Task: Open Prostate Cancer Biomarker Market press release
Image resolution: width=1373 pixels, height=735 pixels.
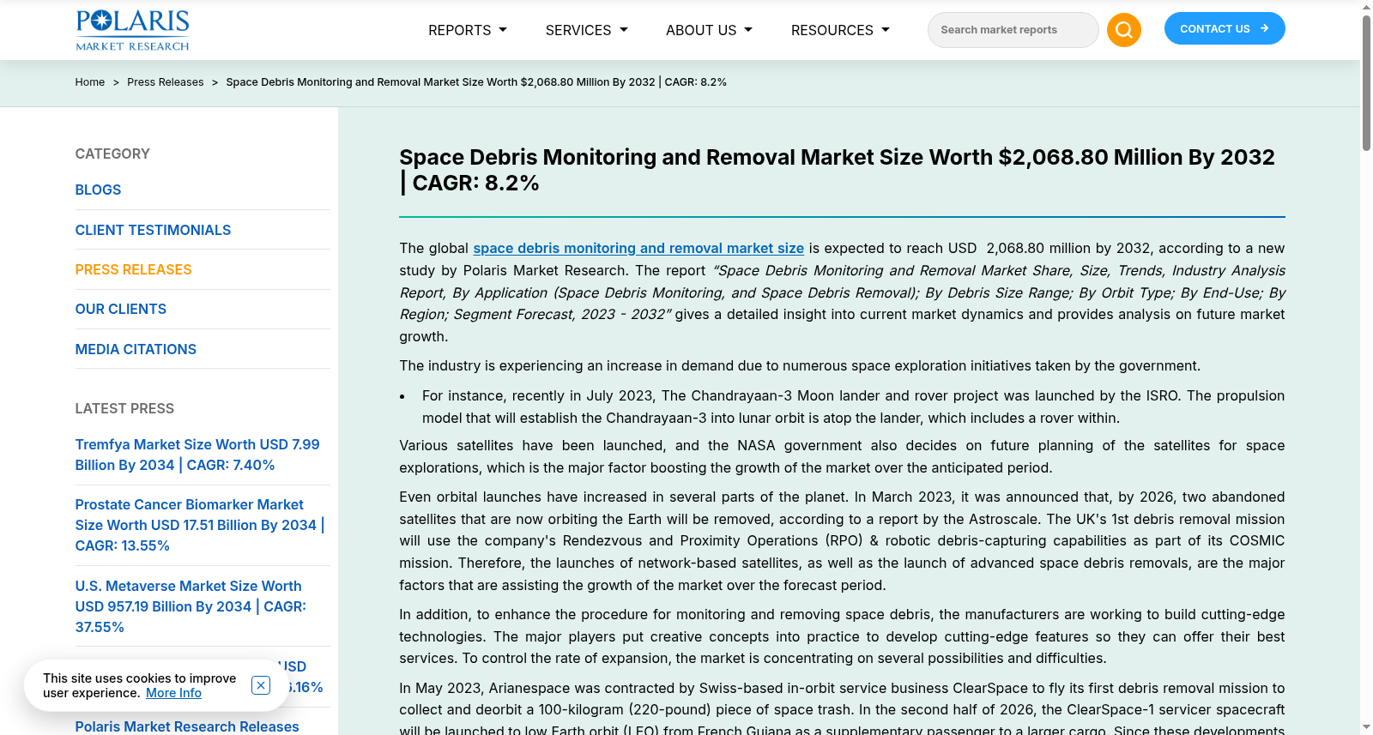Action: pos(200,525)
